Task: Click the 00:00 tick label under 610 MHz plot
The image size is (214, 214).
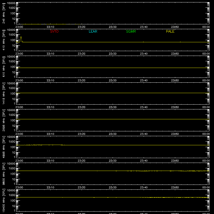Action: [206, 81]
